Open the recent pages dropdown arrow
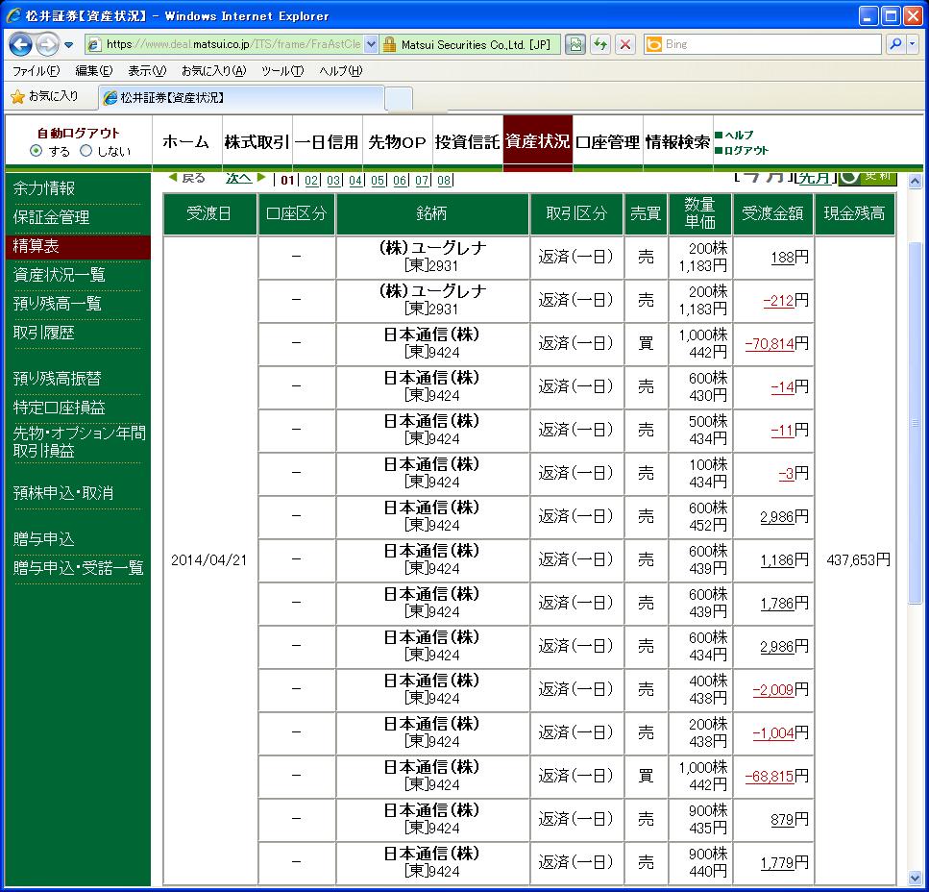 tap(69, 44)
